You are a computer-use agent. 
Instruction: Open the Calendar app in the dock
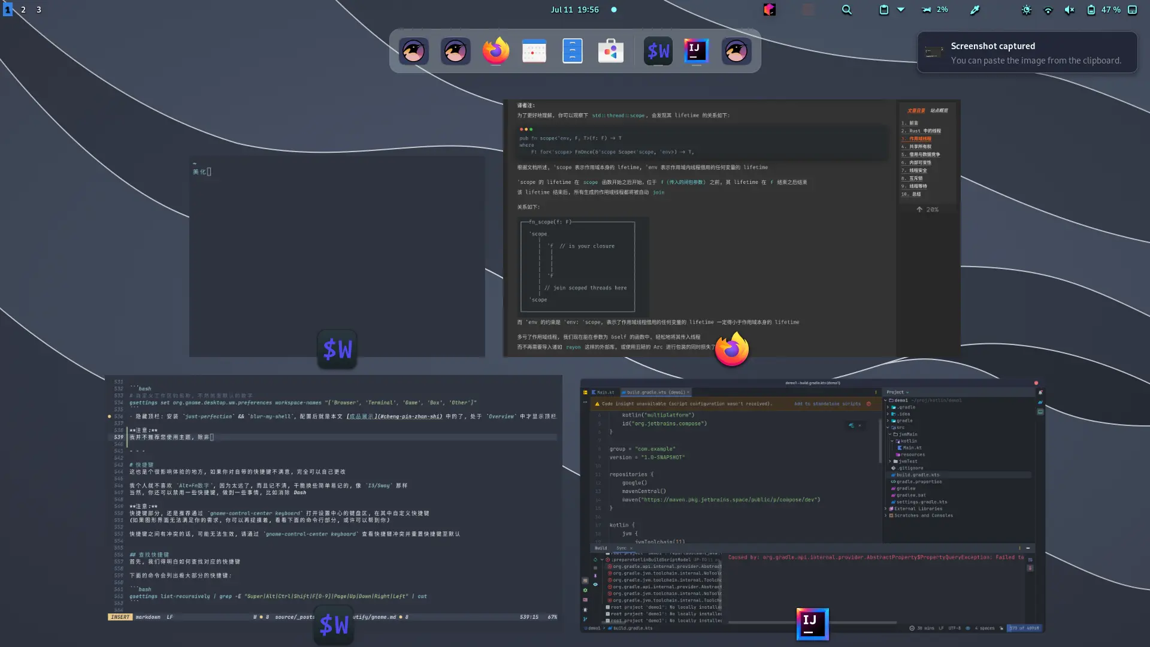[534, 51]
